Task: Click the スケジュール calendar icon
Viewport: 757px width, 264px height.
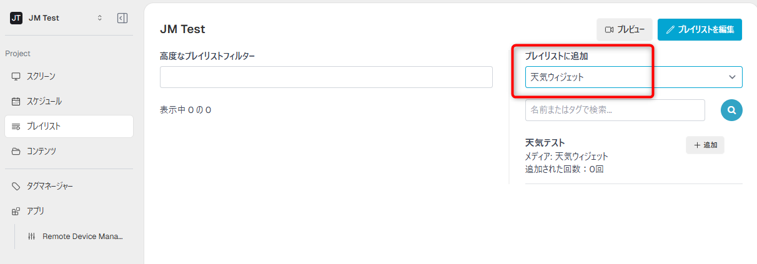Action: click(16, 101)
